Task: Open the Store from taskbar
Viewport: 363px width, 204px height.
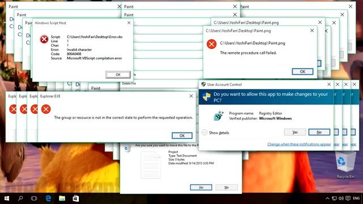Action: point(75,198)
